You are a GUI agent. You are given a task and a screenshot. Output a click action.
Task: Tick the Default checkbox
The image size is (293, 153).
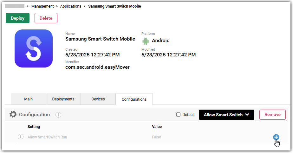(178, 115)
